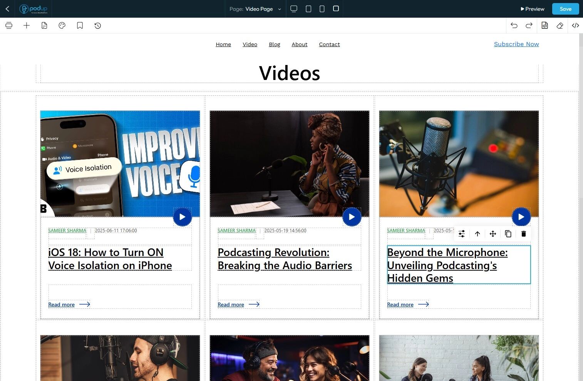This screenshot has width=583, height=381.
Task: Duplicate the selected element
Action: point(508,234)
